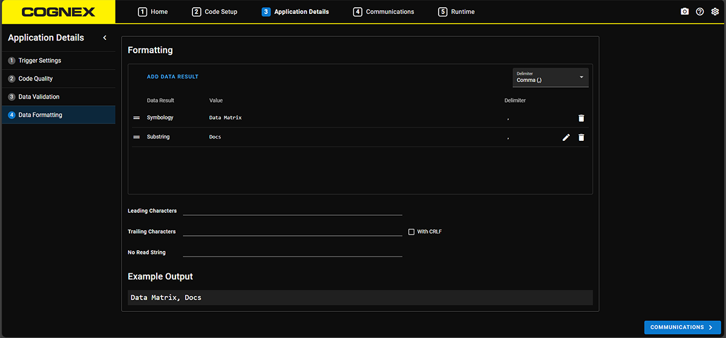The width and height of the screenshot is (726, 338).
Task: Select Trigger Settings in the sidebar
Action: 40,60
